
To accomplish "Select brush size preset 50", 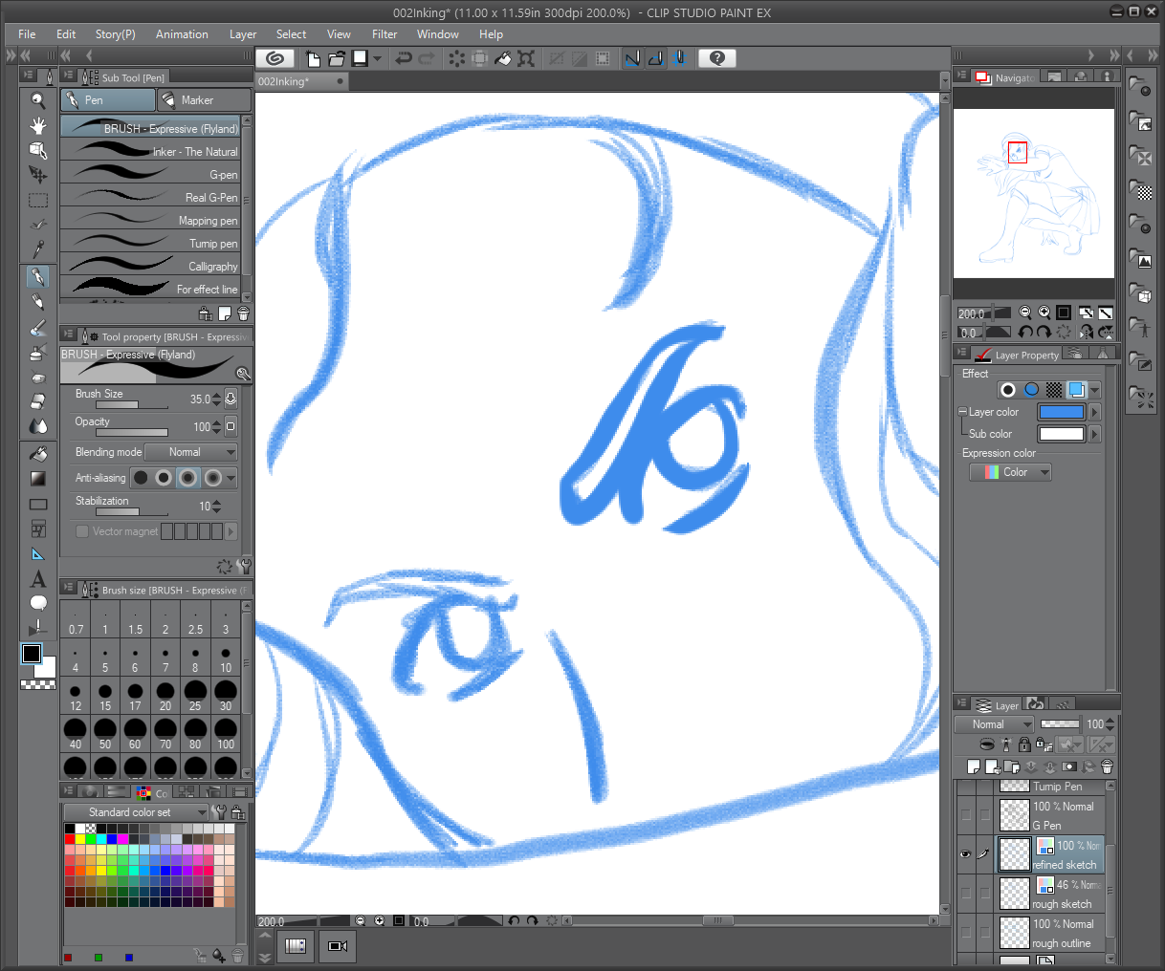I will 105,735.
